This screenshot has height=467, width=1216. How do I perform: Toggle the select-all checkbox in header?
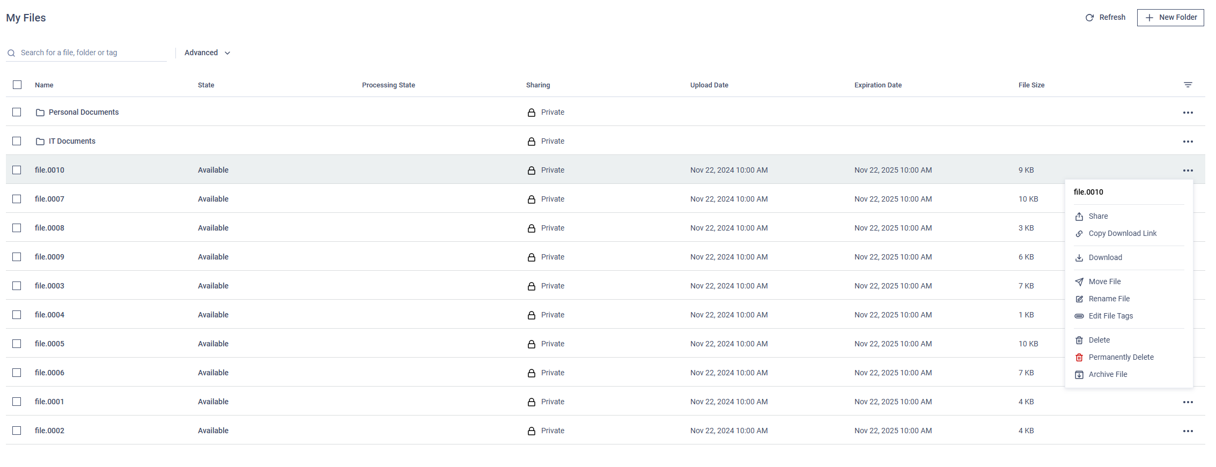click(17, 85)
